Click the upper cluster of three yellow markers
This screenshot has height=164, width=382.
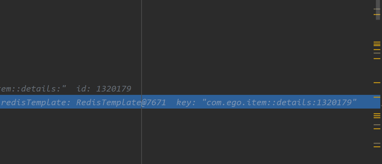tap(377, 44)
